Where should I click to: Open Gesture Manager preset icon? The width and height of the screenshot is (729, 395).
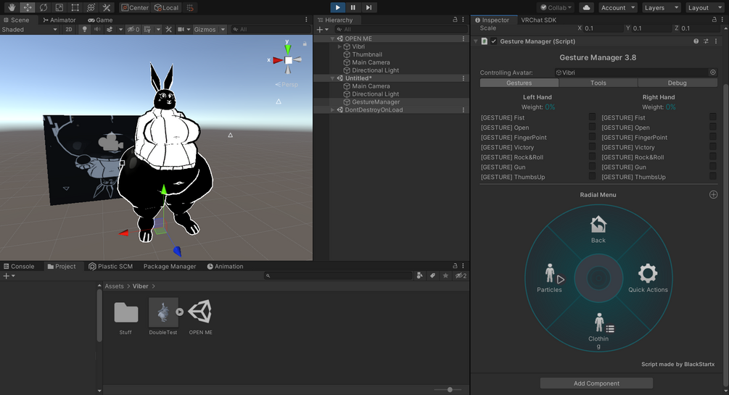pyautogui.click(x=706, y=41)
